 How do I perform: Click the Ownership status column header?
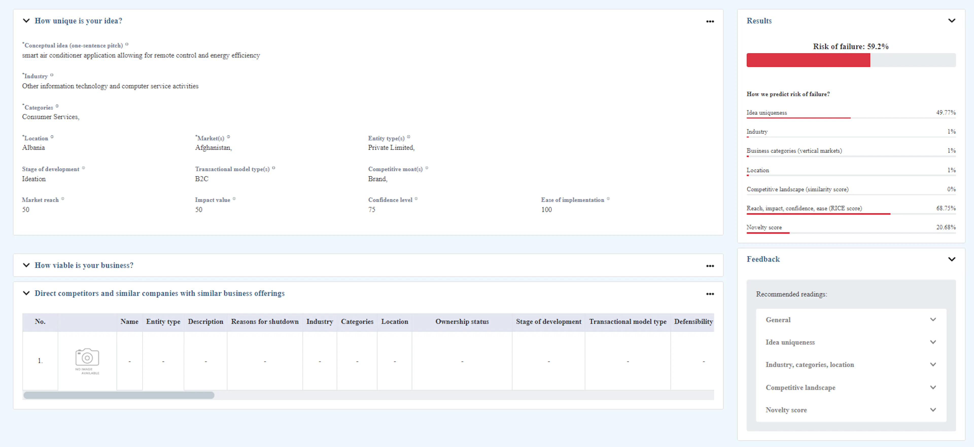click(462, 322)
